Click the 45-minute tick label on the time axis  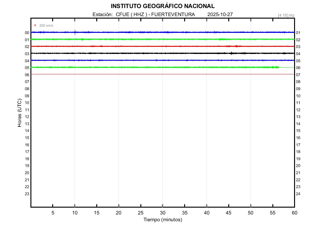point(229,213)
